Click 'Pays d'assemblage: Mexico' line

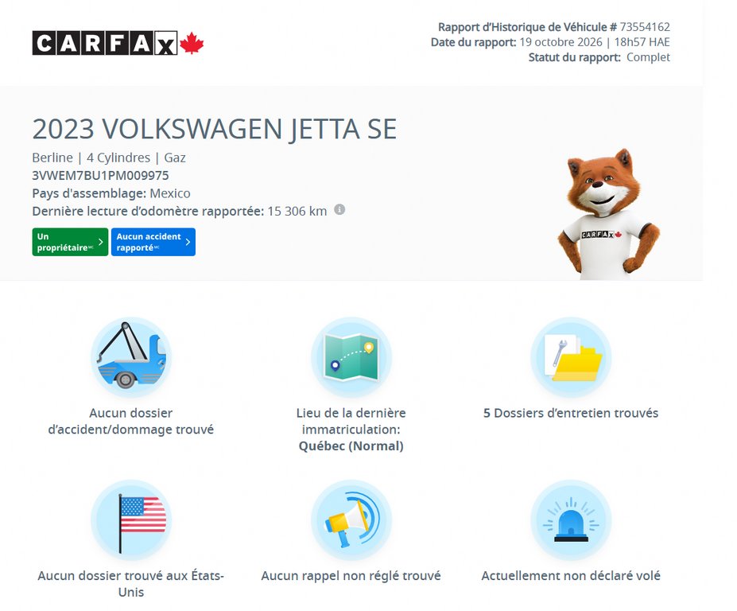tap(111, 193)
